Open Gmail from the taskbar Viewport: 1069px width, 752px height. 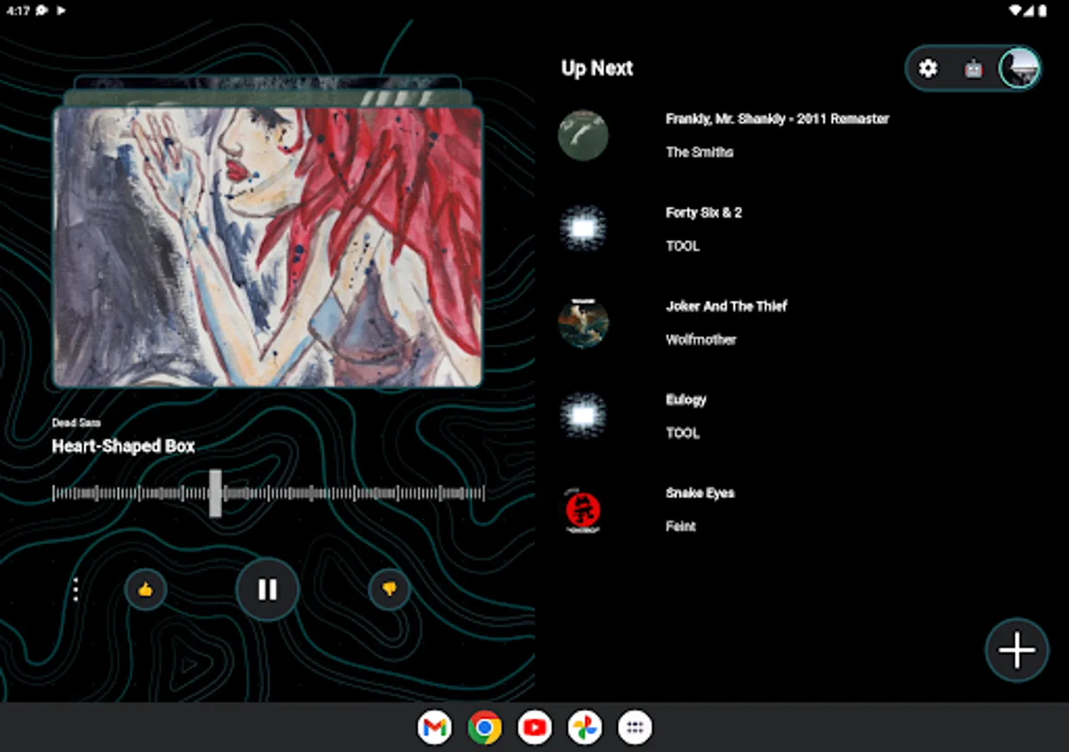[434, 728]
